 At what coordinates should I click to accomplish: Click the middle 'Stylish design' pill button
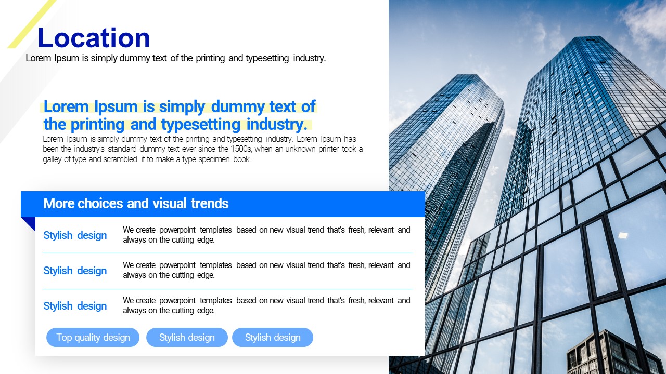pos(187,338)
